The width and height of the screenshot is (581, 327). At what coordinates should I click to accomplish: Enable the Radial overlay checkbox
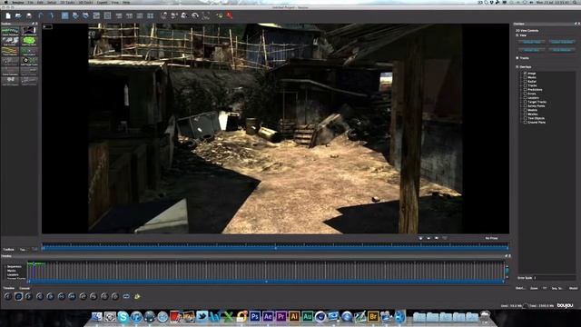click(x=525, y=82)
